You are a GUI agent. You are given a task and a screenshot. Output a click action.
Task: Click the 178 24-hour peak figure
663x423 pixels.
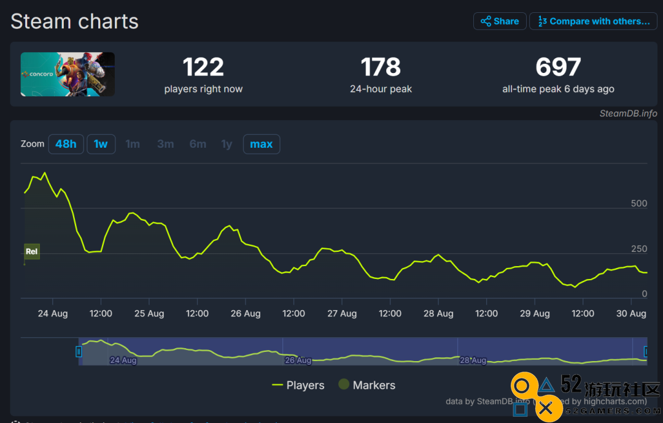tap(381, 67)
